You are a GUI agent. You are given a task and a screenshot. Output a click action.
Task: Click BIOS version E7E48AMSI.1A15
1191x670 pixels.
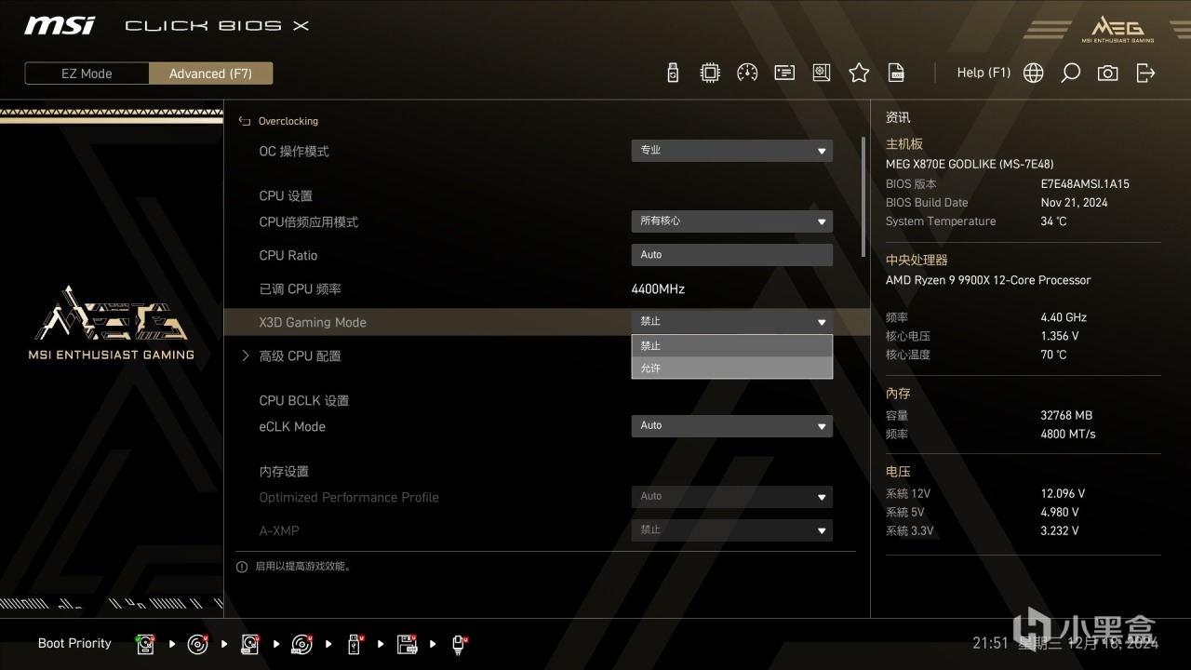[1085, 184]
